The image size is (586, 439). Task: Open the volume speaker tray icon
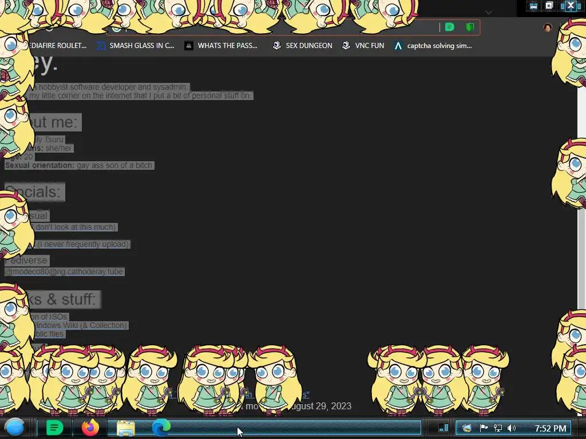[511, 428]
